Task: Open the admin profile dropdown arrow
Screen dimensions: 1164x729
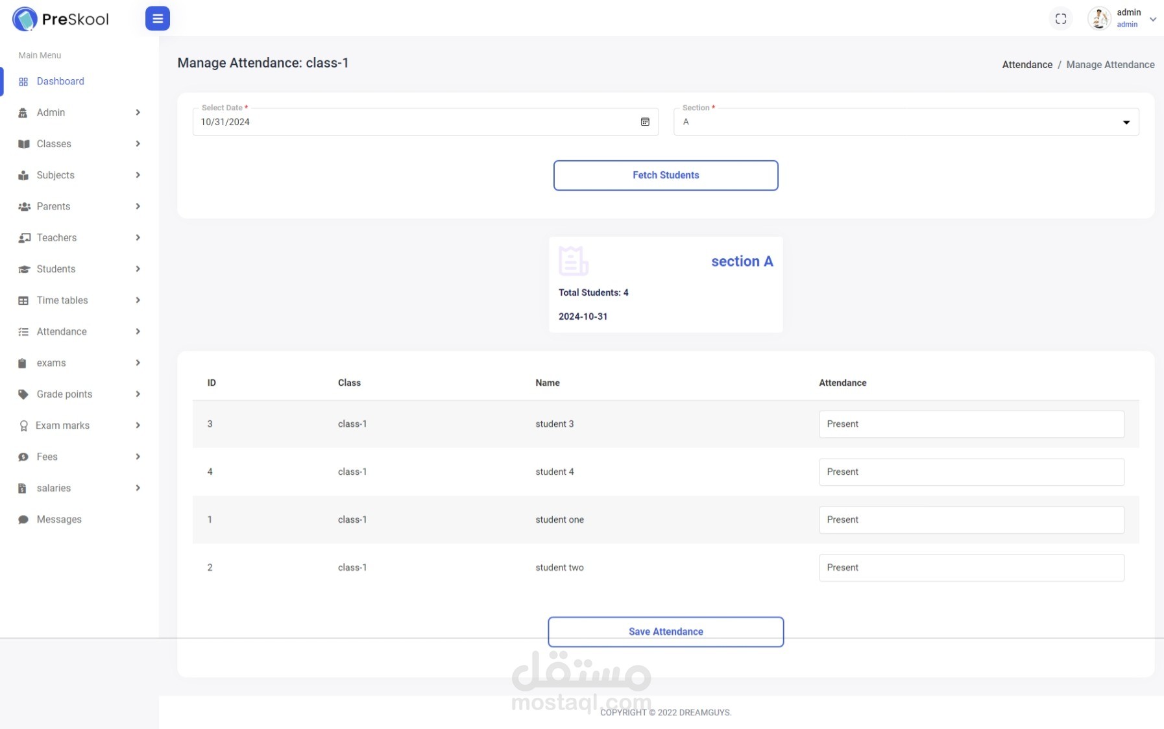Action: point(1153,19)
